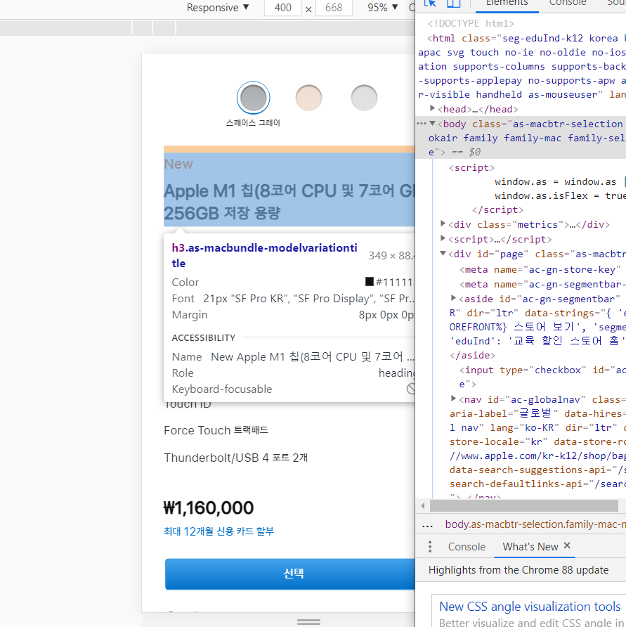Switch to the drawer Console tab

coord(467,547)
